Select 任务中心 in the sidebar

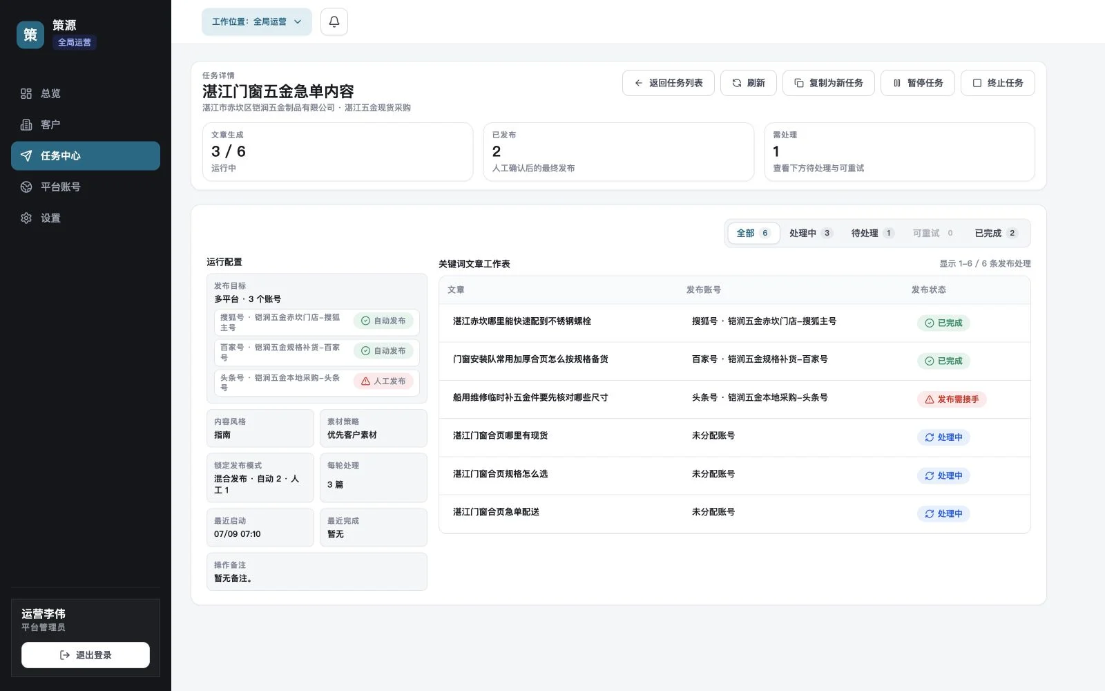coord(86,155)
